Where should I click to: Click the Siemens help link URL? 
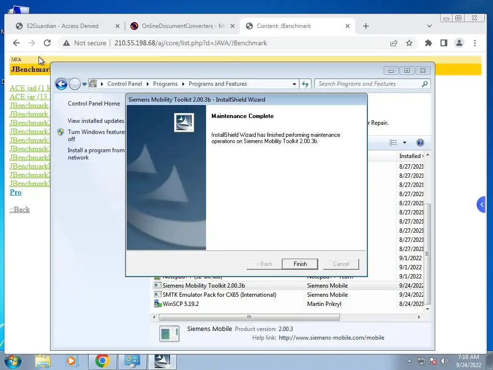(x=331, y=338)
